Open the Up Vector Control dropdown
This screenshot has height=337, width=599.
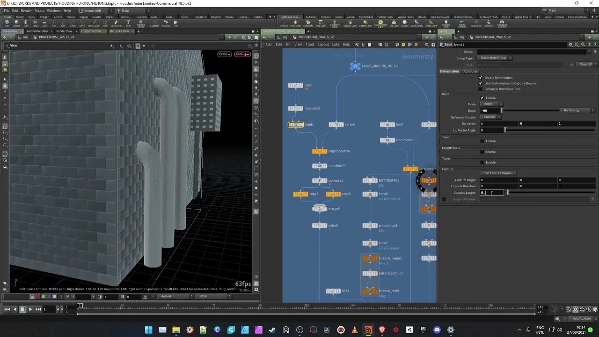click(x=491, y=117)
